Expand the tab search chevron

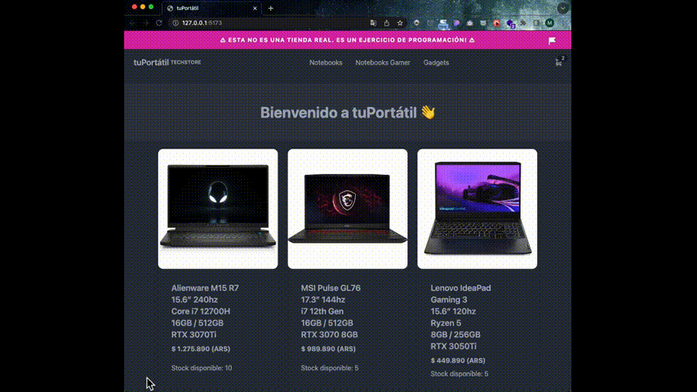(563, 8)
